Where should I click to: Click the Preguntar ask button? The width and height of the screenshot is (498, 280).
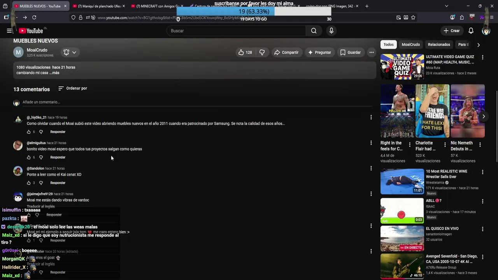coord(319,52)
